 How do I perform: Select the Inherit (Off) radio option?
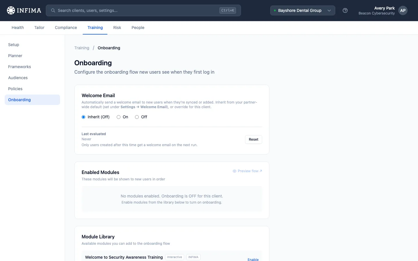pyautogui.click(x=84, y=117)
